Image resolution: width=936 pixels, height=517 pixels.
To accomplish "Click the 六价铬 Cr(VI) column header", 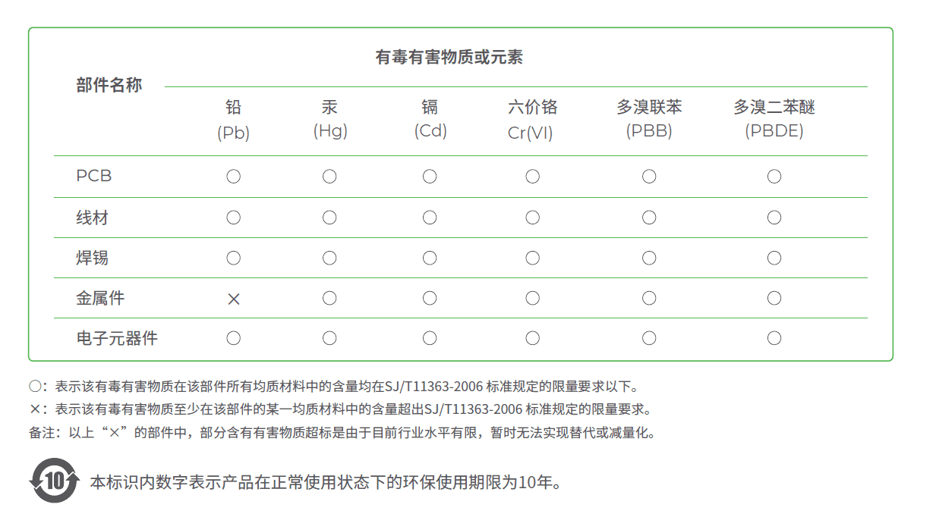I will coord(532,120).
